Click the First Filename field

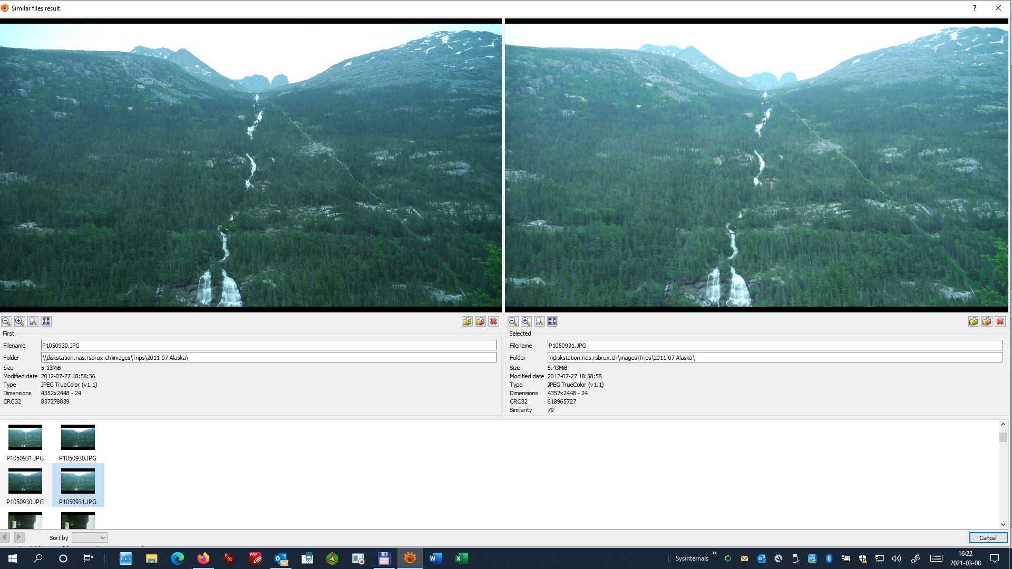[268, 346]
